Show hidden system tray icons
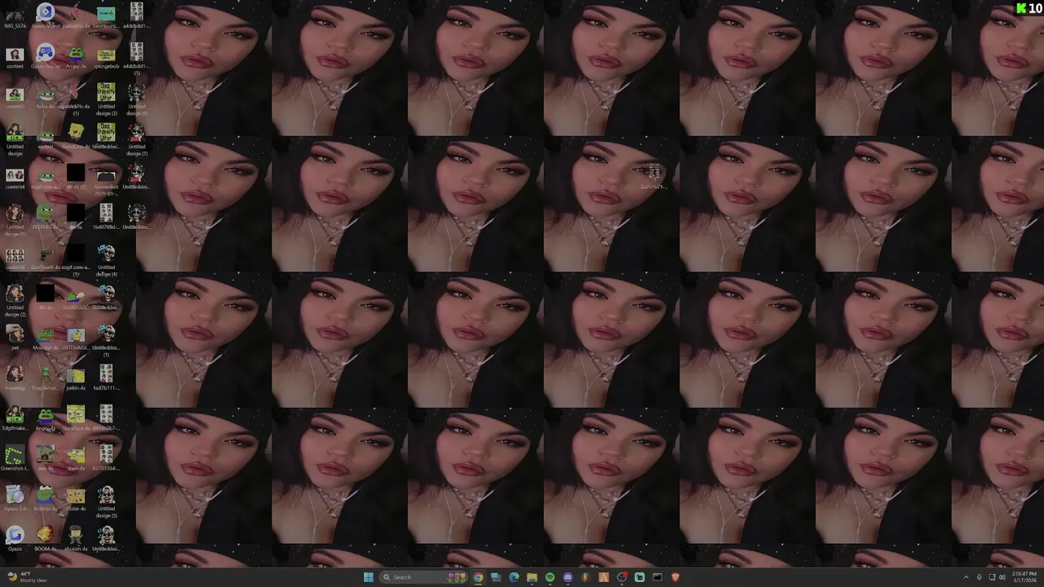This screenshot has height=587, width=1044. [967, 577]
